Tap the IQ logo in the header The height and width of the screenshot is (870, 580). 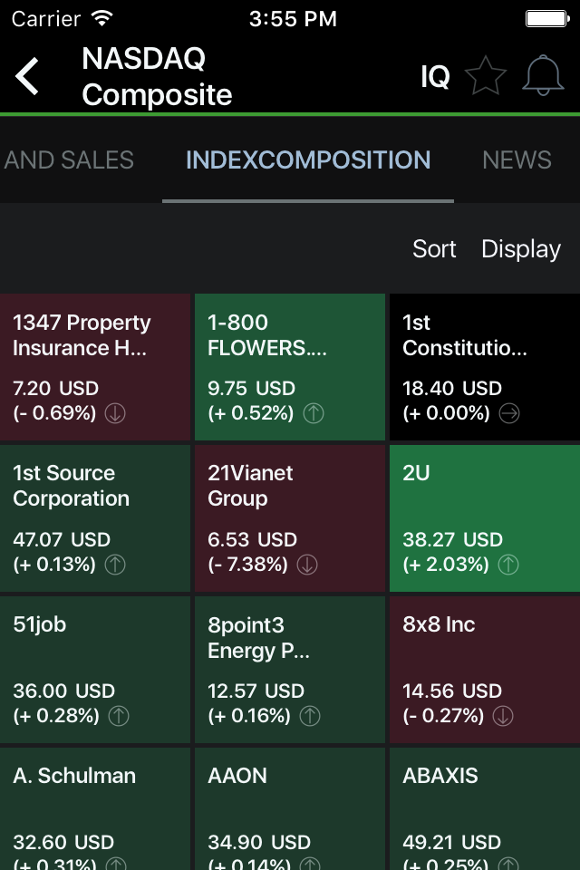point(435,77)
